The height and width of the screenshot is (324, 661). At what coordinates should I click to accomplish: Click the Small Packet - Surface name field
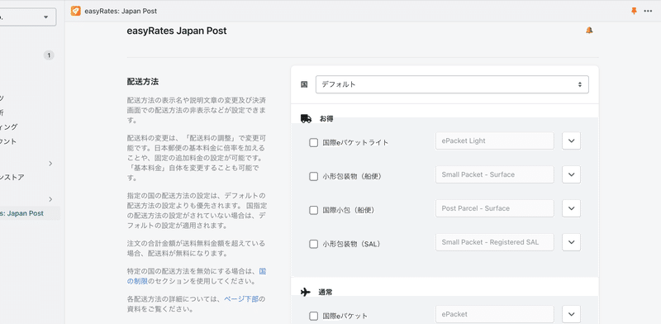[x=494, y=174]
